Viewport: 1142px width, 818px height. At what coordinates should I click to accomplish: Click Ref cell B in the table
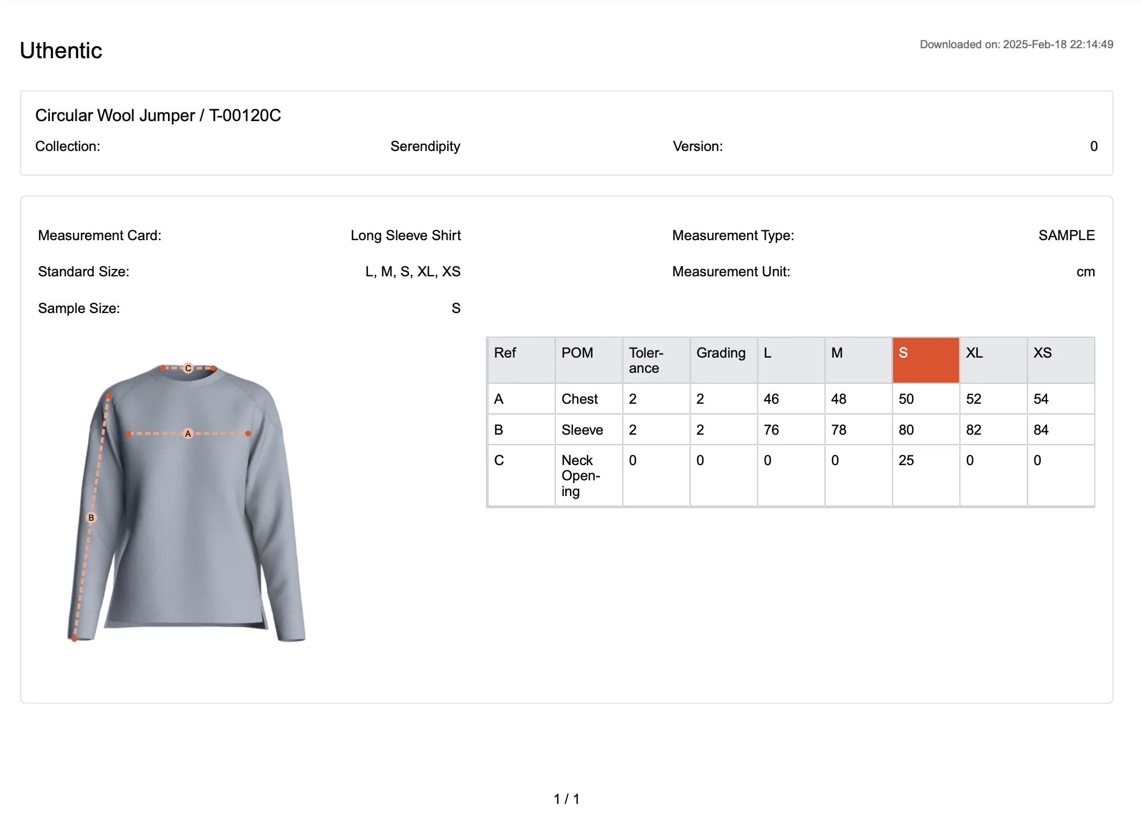pyautogui.click(x=521, y=430)
